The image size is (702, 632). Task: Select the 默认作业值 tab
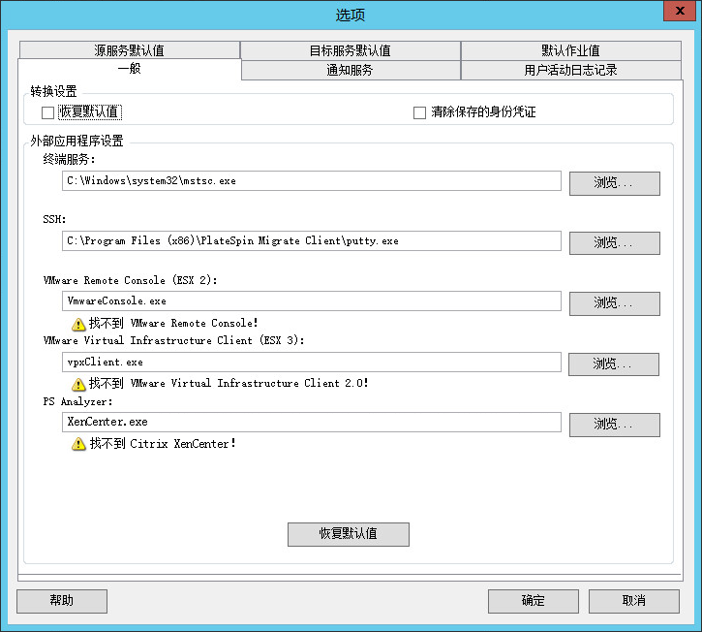pyautogui.click(x=570, y=50)
